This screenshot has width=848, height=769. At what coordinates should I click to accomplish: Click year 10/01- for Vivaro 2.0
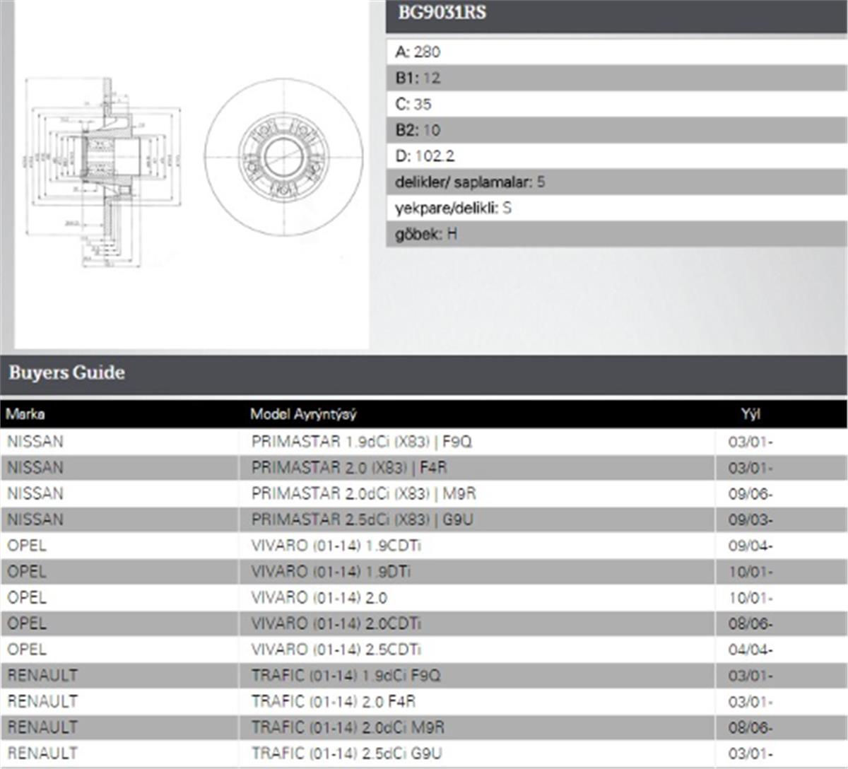(750, 598)
